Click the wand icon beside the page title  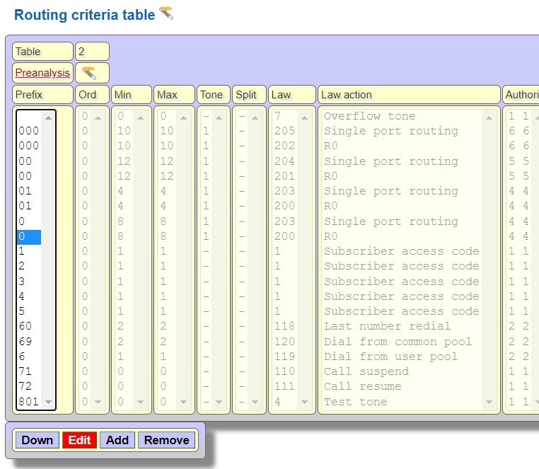[x=166, y=13]
